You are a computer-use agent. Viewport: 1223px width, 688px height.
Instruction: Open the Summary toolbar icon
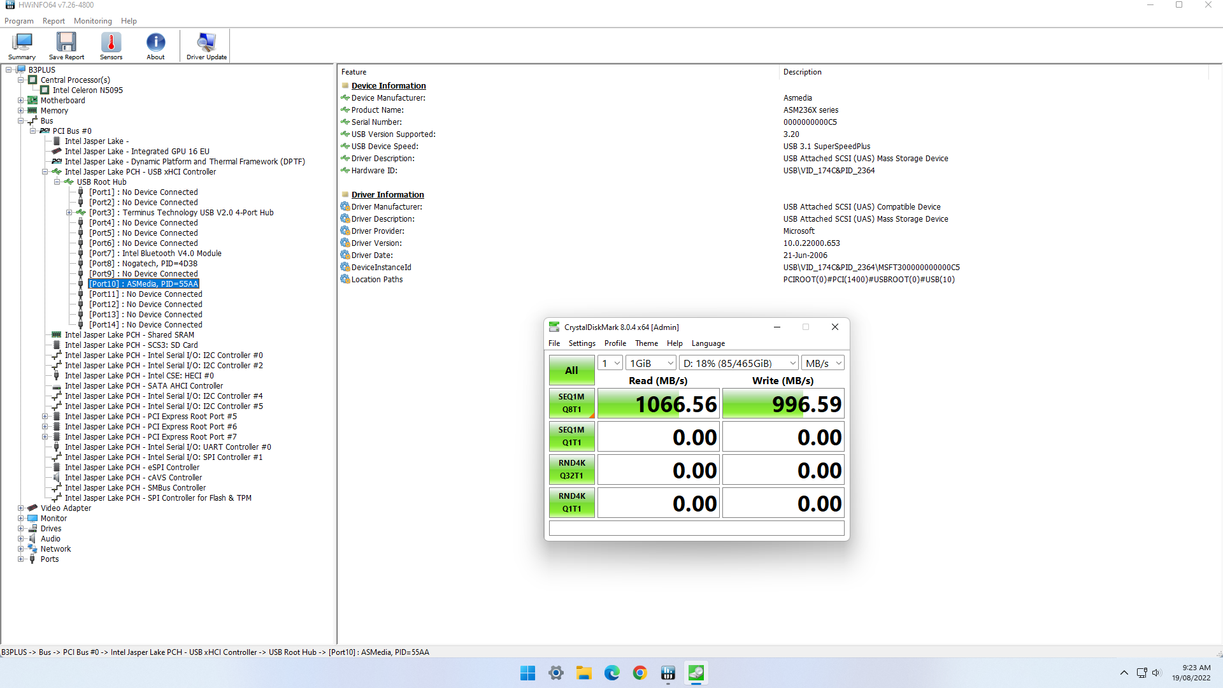point(22,46)
